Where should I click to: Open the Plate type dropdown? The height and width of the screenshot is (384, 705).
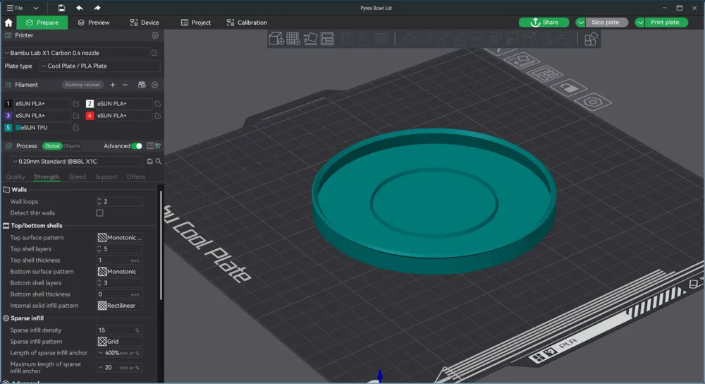[x=99, y=66]
